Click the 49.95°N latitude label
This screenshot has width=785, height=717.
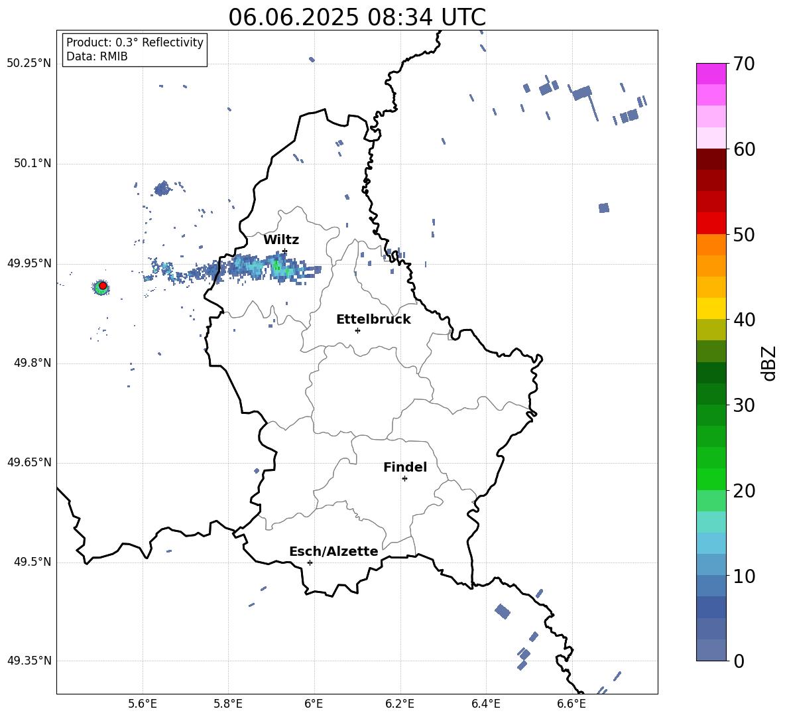(29, 263)
